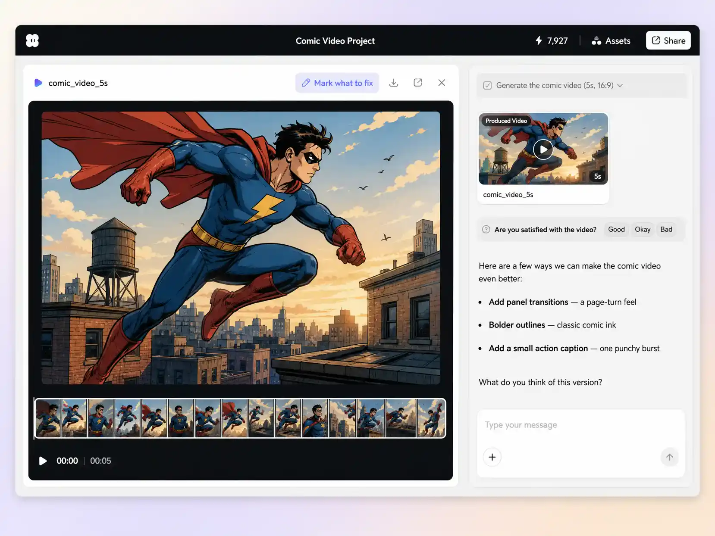Image resolution: width=715 pixels, height=536 pixels.
Task: Click the 00:05 duration readout
Action: [x=100, y=461]
